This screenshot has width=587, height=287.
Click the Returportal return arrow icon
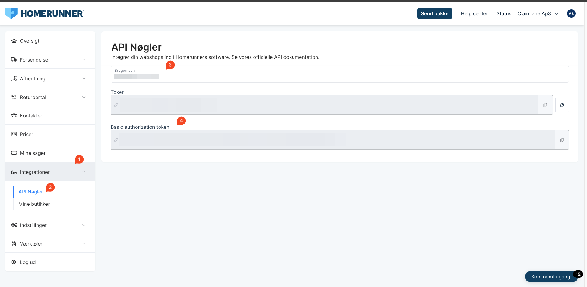click(14, 97)
